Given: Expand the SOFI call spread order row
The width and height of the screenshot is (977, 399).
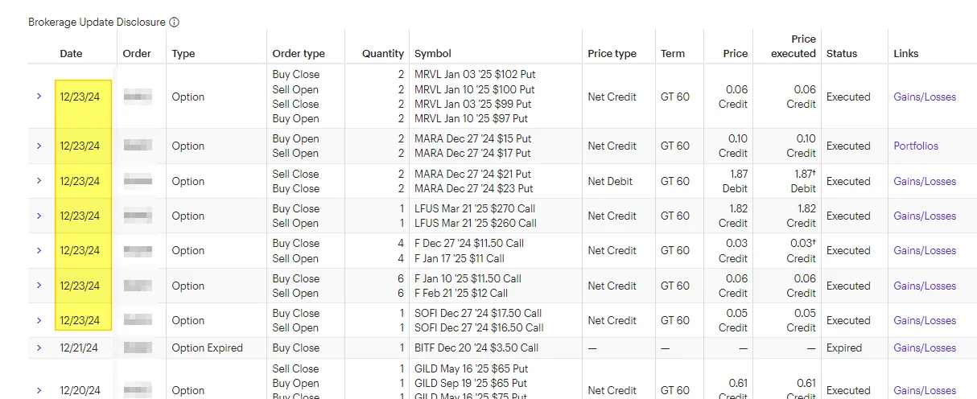Looking at the screenshot, I should point(39,320).
